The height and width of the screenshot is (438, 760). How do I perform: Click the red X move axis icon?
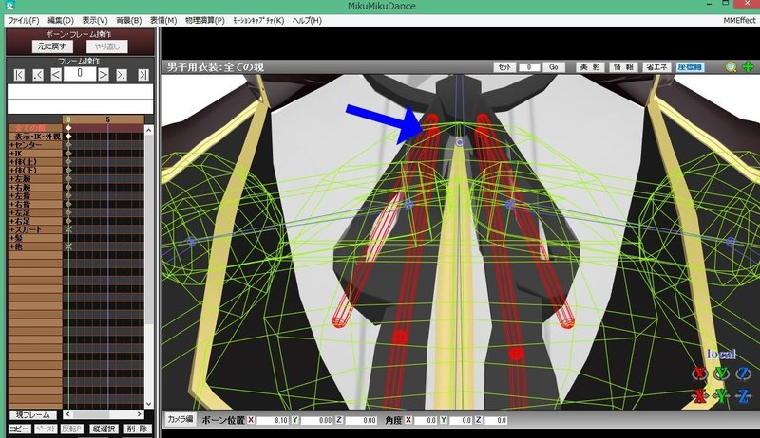coord(700,396)
